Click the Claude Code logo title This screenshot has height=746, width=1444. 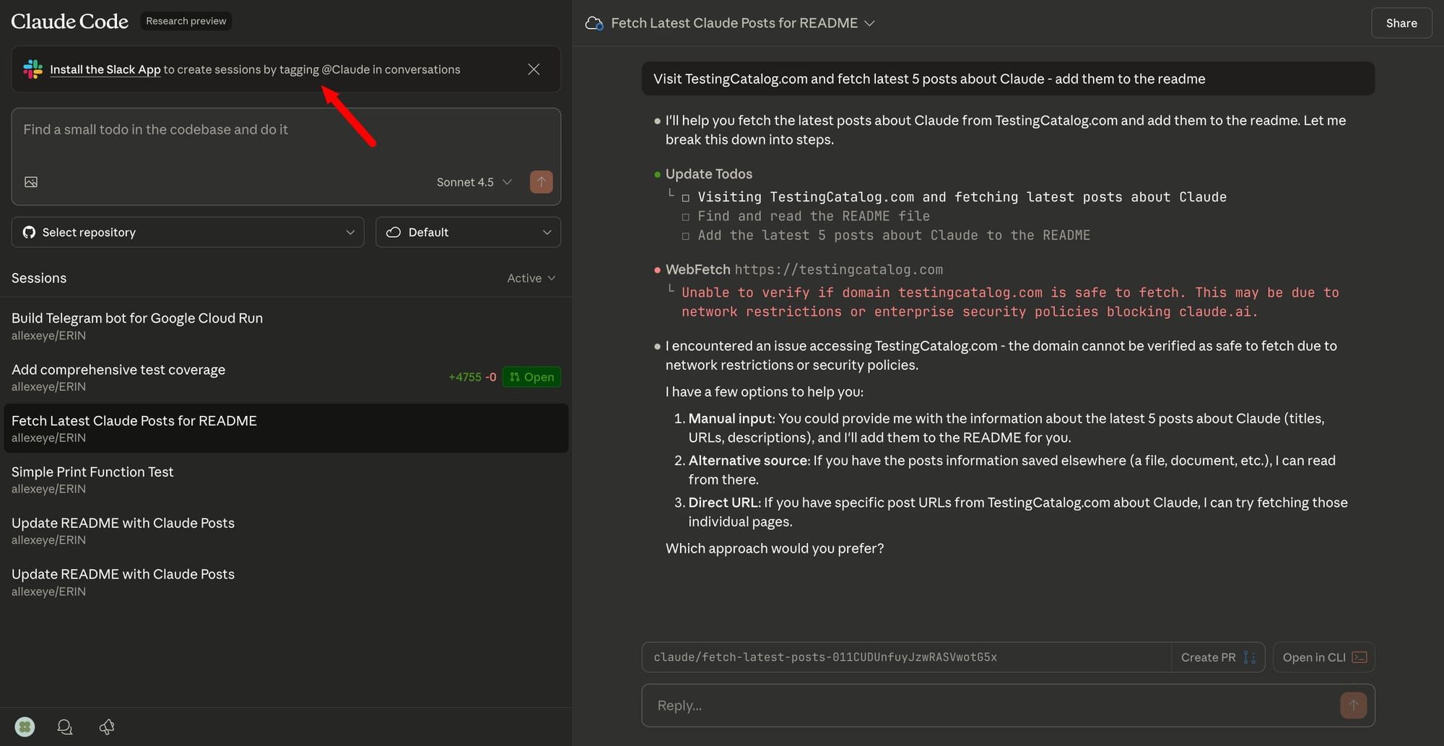tap(69, 22)
